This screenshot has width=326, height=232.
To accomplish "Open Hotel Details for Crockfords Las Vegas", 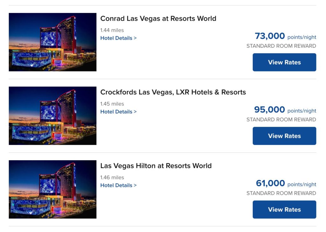I will 116,112.
